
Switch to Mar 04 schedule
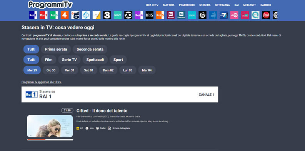pyautogui.click(x=147, y=70)
